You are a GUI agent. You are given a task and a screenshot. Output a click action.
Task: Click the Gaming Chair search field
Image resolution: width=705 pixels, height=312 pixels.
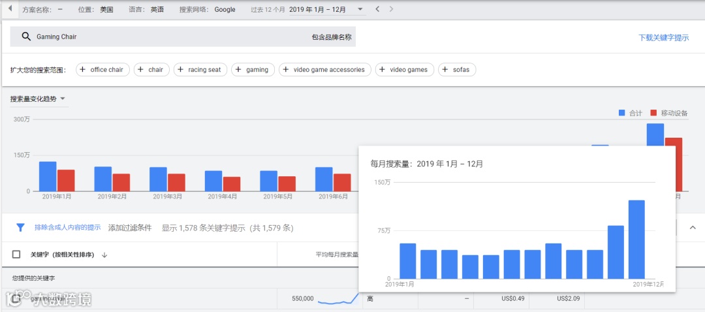[183, 37]
